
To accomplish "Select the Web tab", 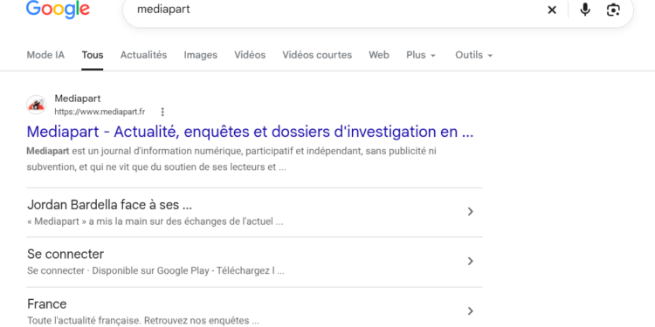I will coord(379,55).
